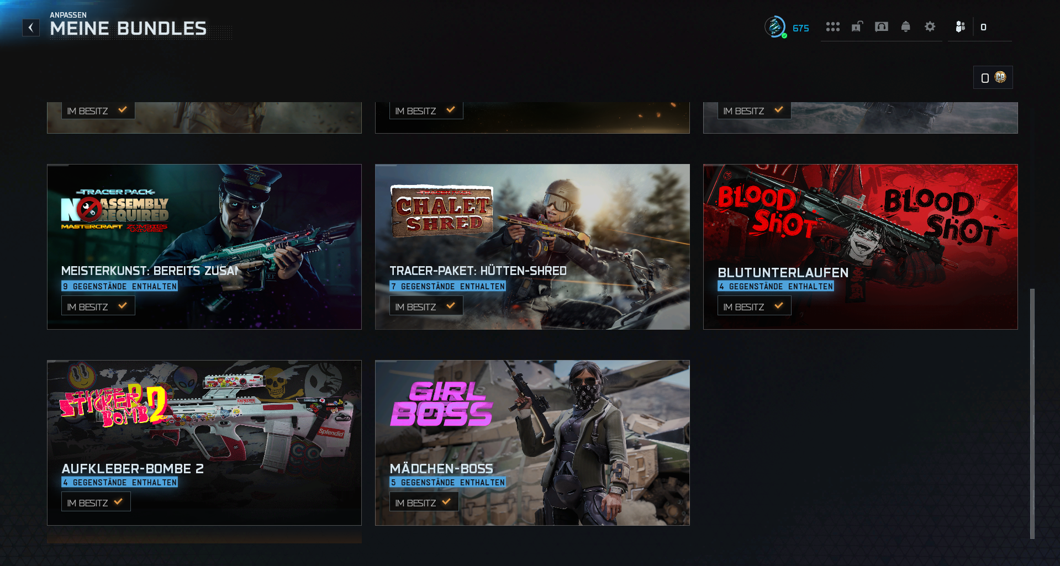Click the 'Blutunterlaufen' title text
1060x566 pixels.
point(783,273)
